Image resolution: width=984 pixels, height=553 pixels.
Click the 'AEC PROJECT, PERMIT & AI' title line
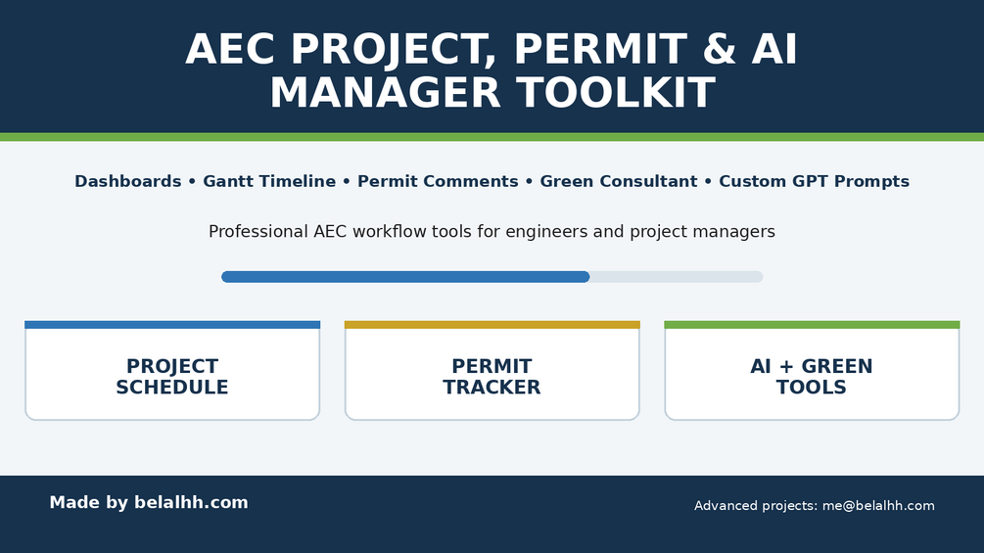492,49
